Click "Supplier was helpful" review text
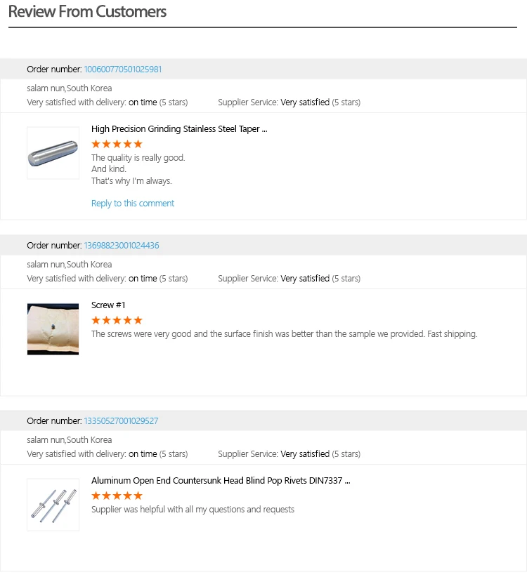The width and height of the screenshot is (527, 577). [193, 510]
